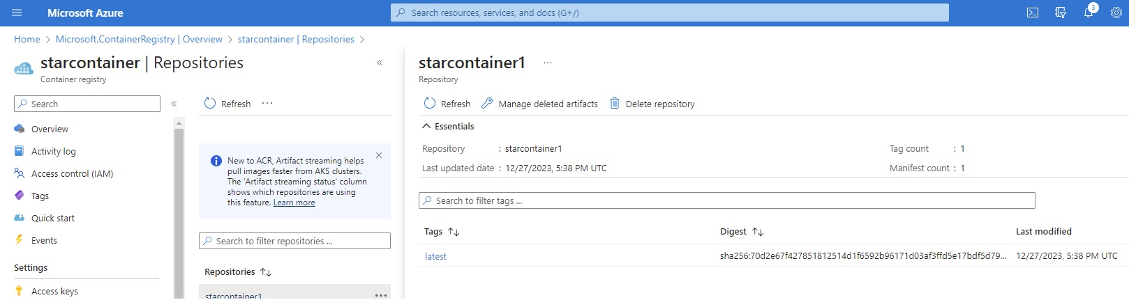Click the repository pane Refresh icon

(430, 103)
